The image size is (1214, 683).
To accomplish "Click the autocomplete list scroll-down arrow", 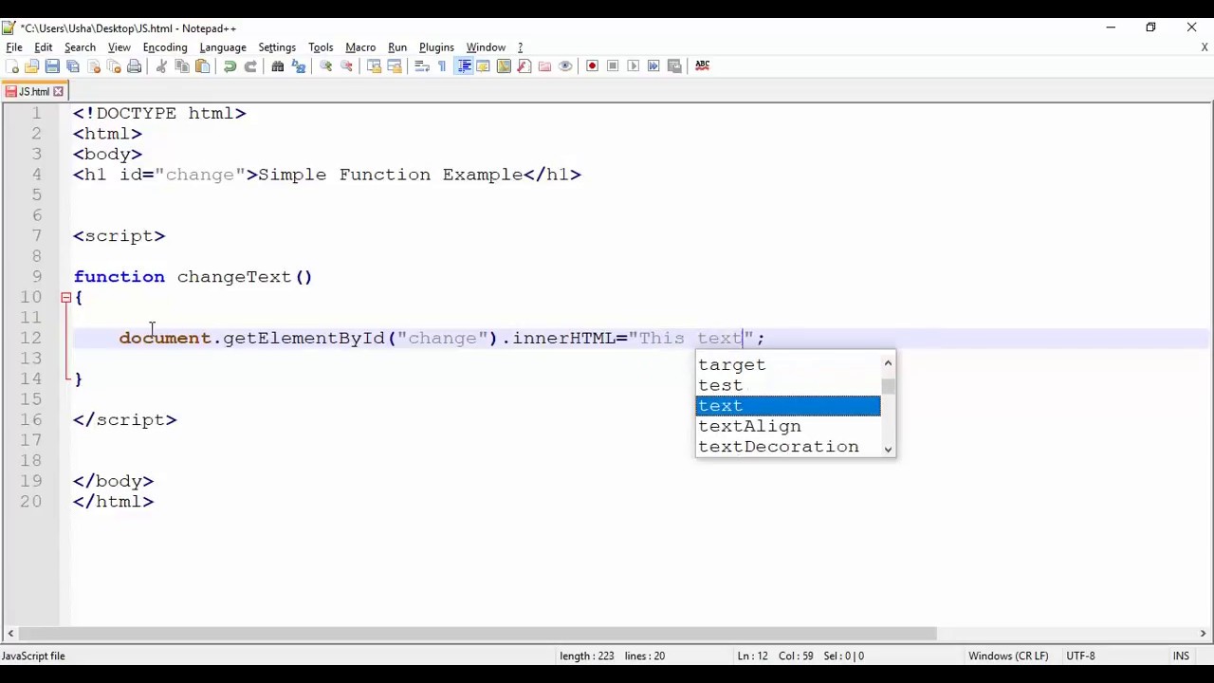I will click(888, 449).
